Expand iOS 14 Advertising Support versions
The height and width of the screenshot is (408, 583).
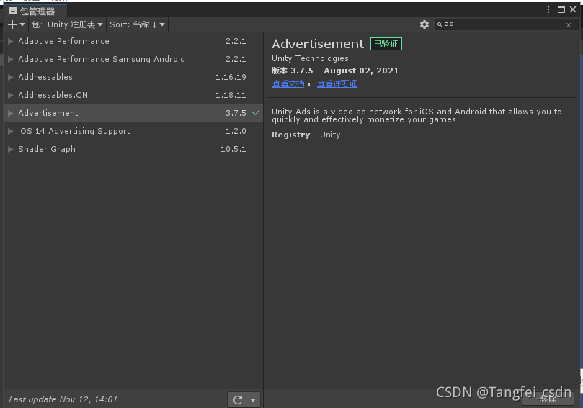click(10, 131)
